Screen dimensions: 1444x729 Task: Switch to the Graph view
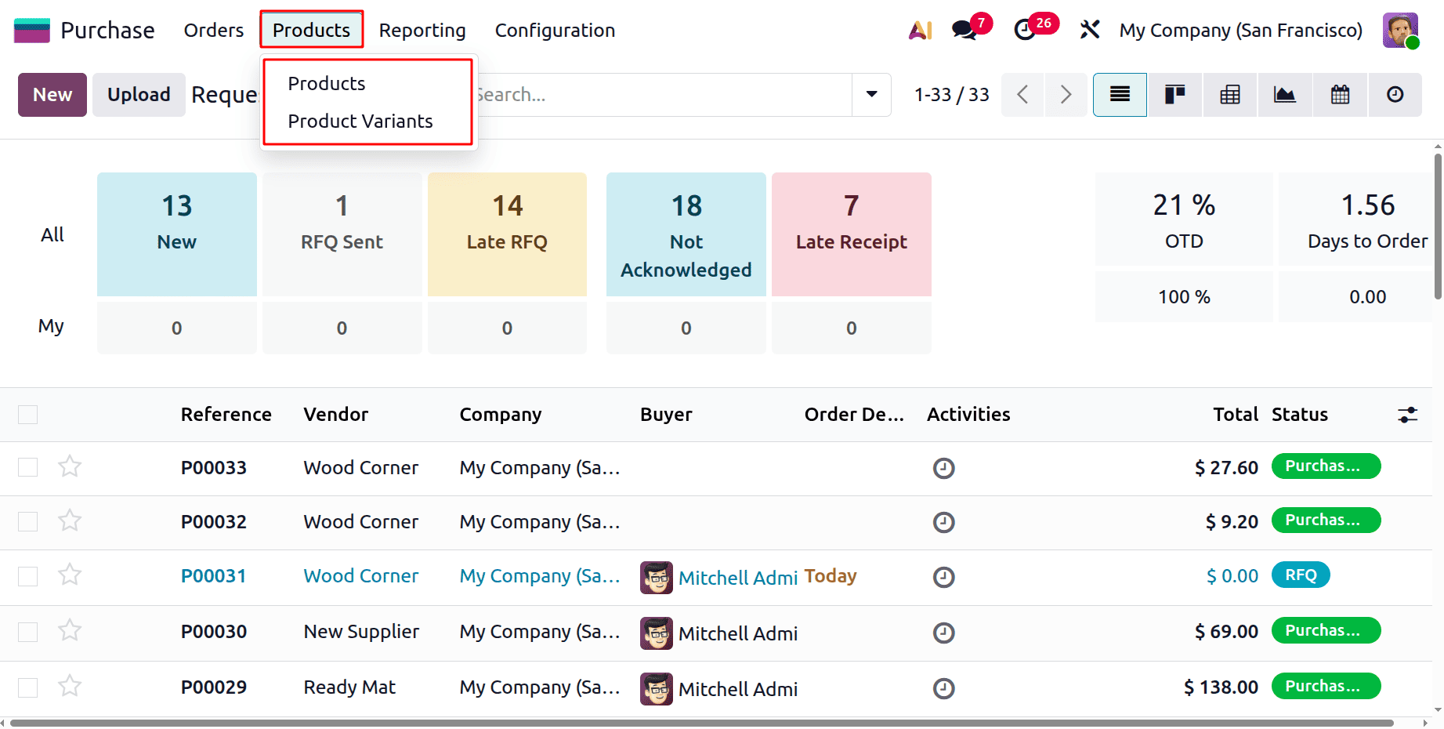pos(1284,94)
